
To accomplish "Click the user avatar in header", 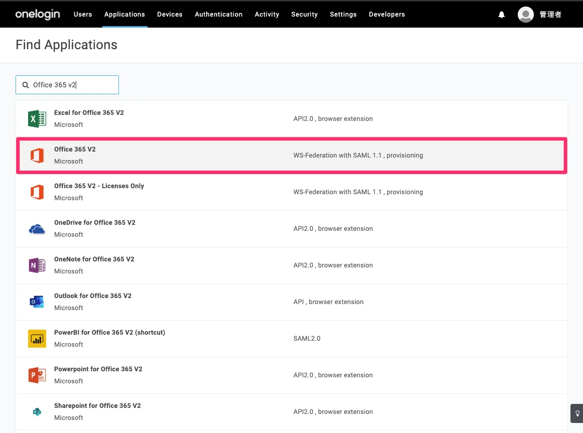I will (x=525, y=15).
